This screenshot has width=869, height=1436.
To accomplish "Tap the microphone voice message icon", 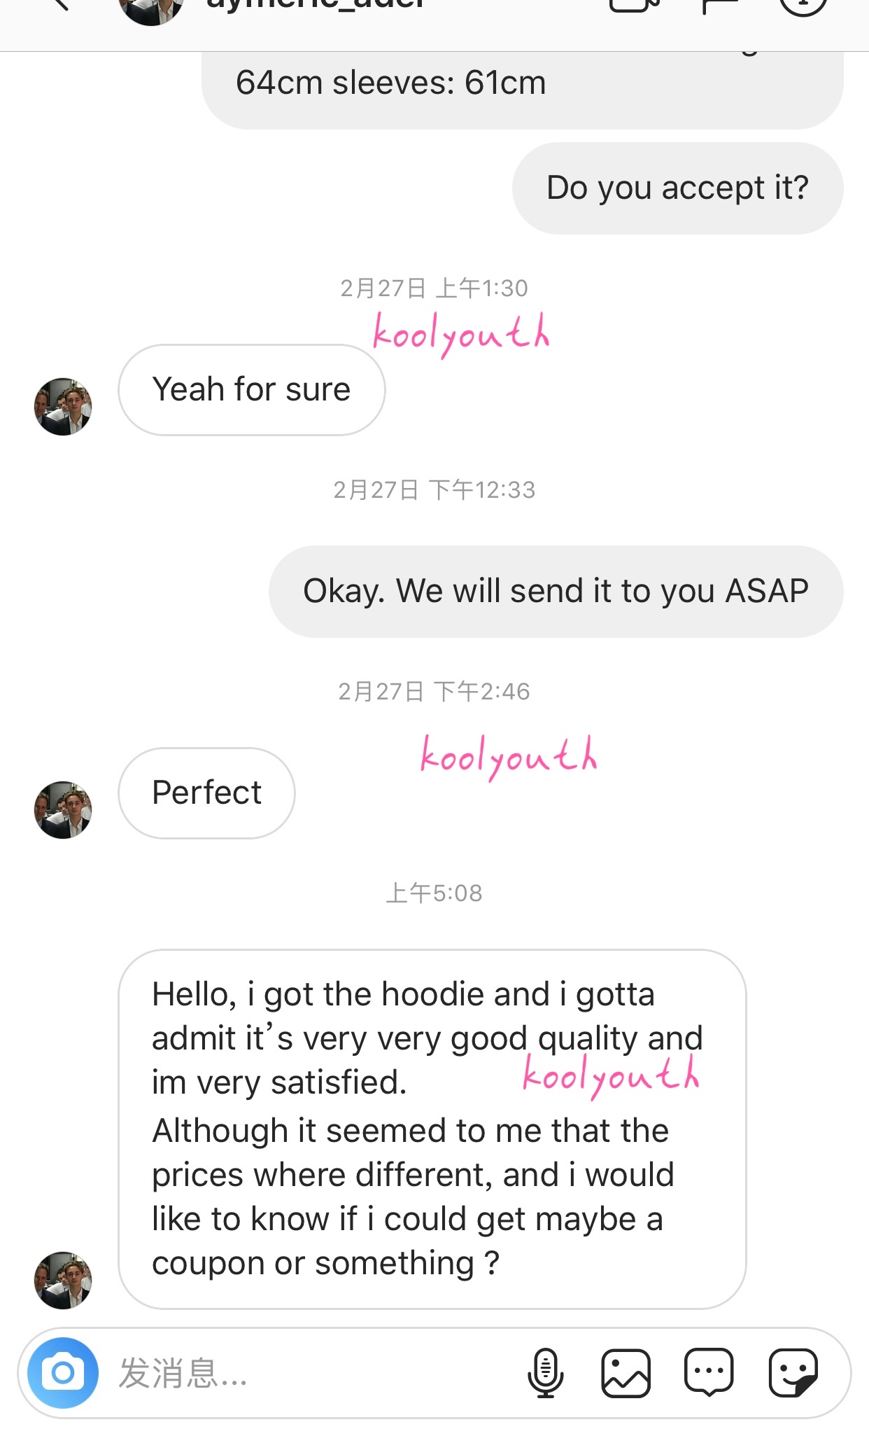I will click(545, 1373).
